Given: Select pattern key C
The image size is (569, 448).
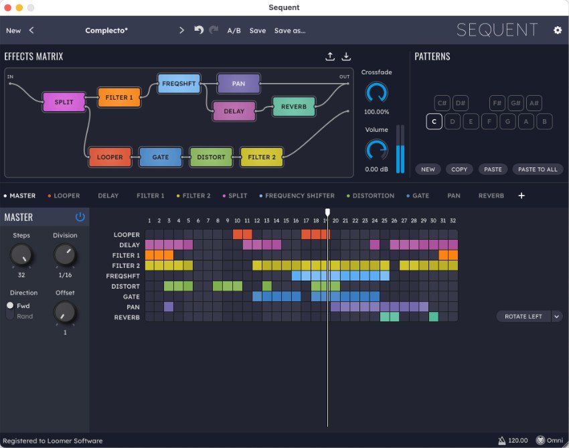Looking at the screenshot, I should (434, 122).
